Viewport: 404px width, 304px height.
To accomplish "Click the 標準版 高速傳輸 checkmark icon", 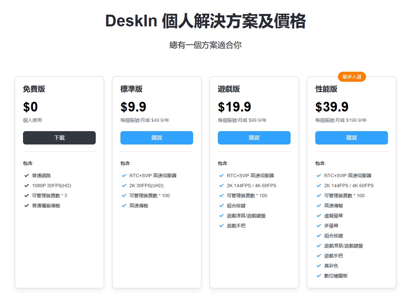I will point(124,206).
